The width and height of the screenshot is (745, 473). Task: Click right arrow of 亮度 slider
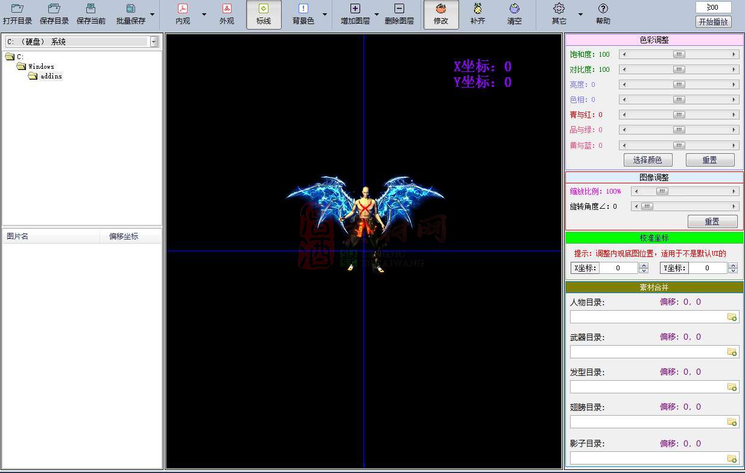pyautogui.click(x=734, y=84)
